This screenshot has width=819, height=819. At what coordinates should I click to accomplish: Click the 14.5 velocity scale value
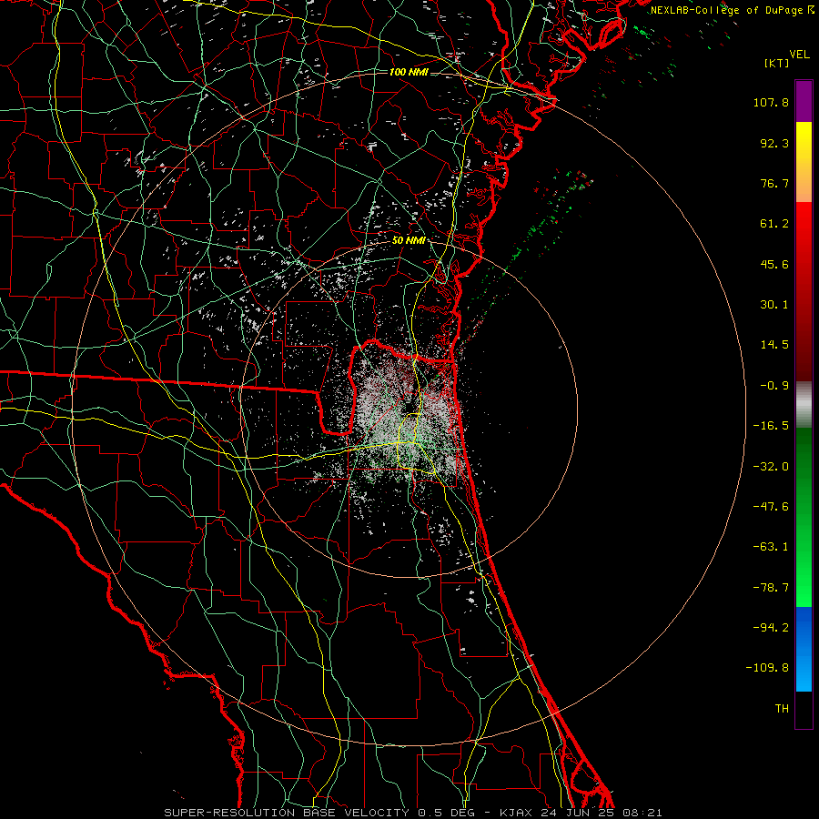point(774,345)
